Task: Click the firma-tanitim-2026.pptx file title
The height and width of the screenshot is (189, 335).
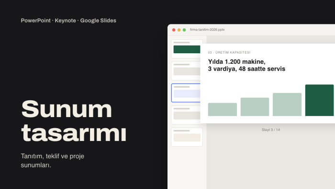Action: (207, 30)
